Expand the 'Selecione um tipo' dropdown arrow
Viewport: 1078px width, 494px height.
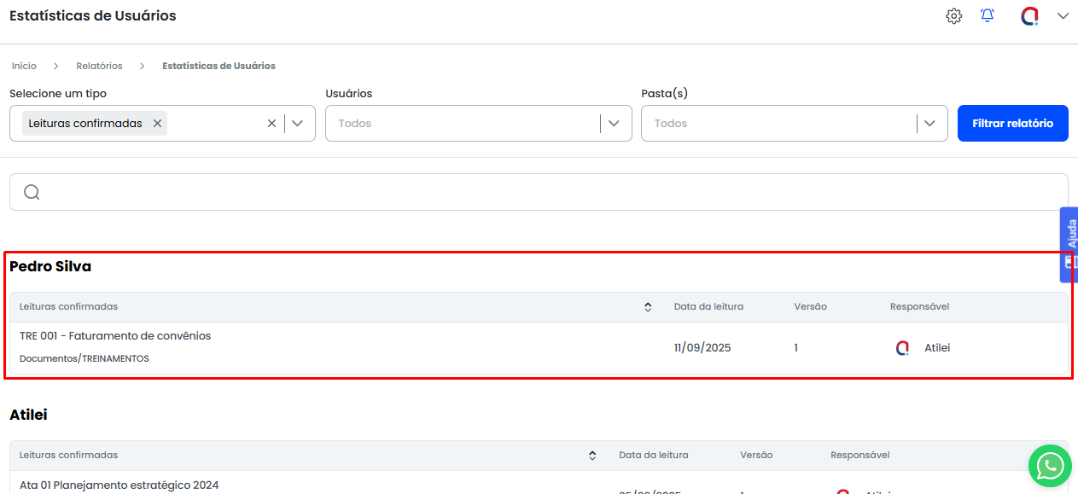coord(297,124)
